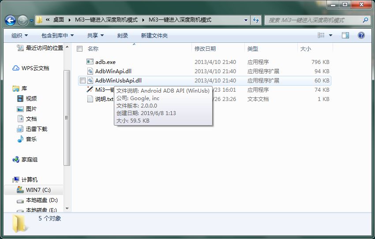Click the navigation pane scrollbar thumb

67,118
